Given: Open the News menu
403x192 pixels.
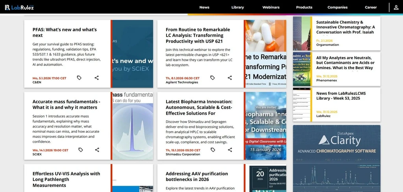Looking at the screenshot, I should click(x=204, y=7).
